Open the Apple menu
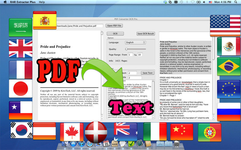 point(5,2)
